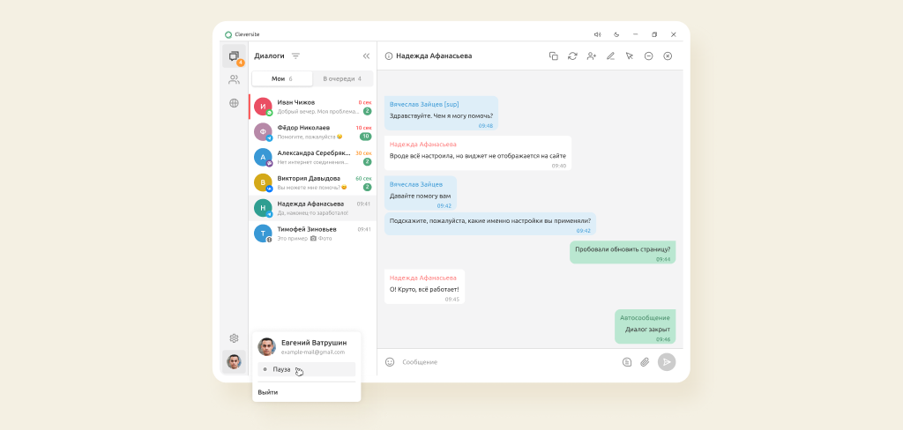This screenshot has height=430, width=903.
Task: Toggle sound with the speaker icon
Action: [x=597, y=34]
